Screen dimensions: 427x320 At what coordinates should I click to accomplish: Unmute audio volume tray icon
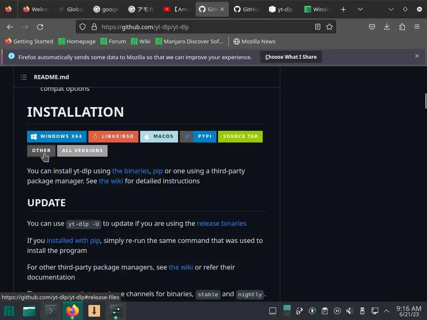pos(350,311)
